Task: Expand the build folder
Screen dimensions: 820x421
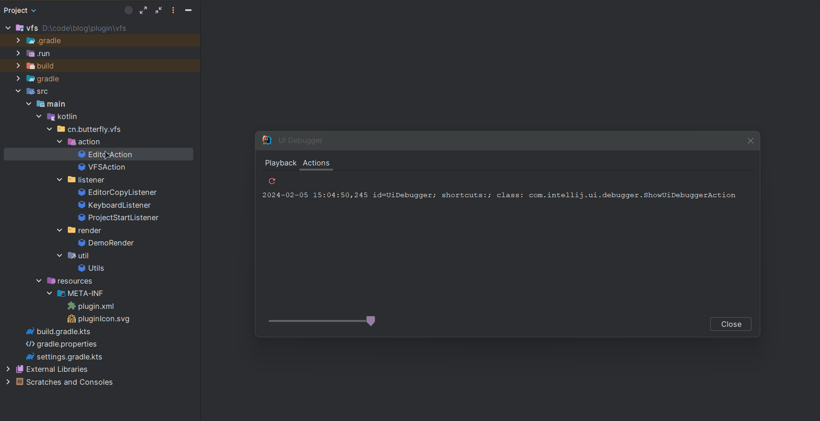Action: point(18,66)
